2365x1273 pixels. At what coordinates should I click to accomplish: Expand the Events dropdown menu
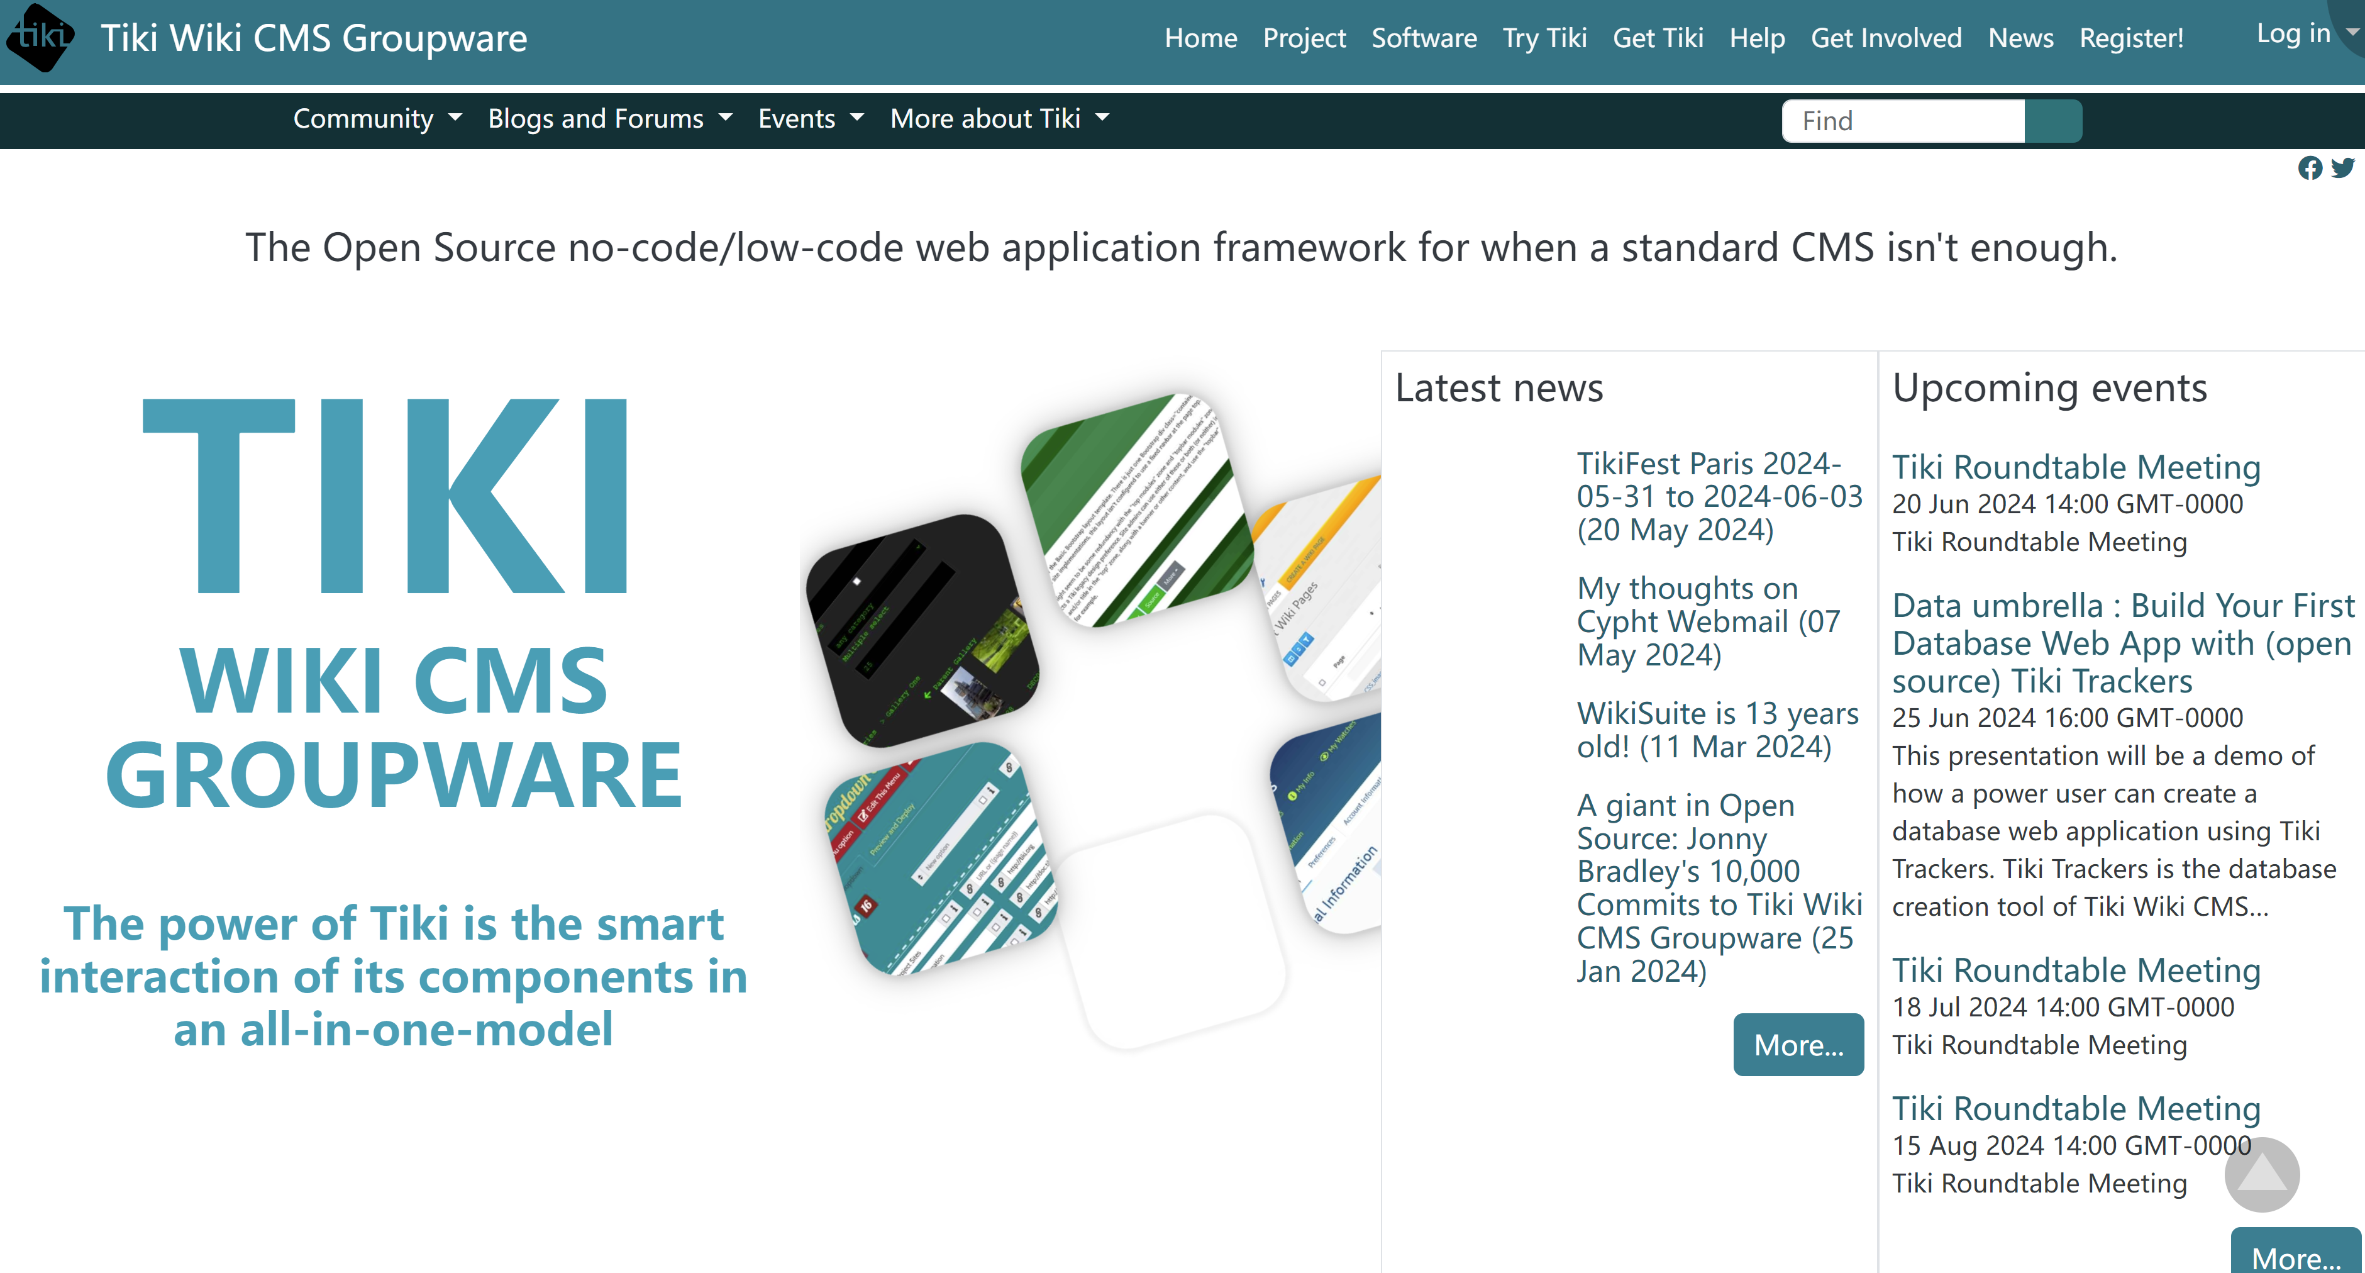[x=811, y=118]
